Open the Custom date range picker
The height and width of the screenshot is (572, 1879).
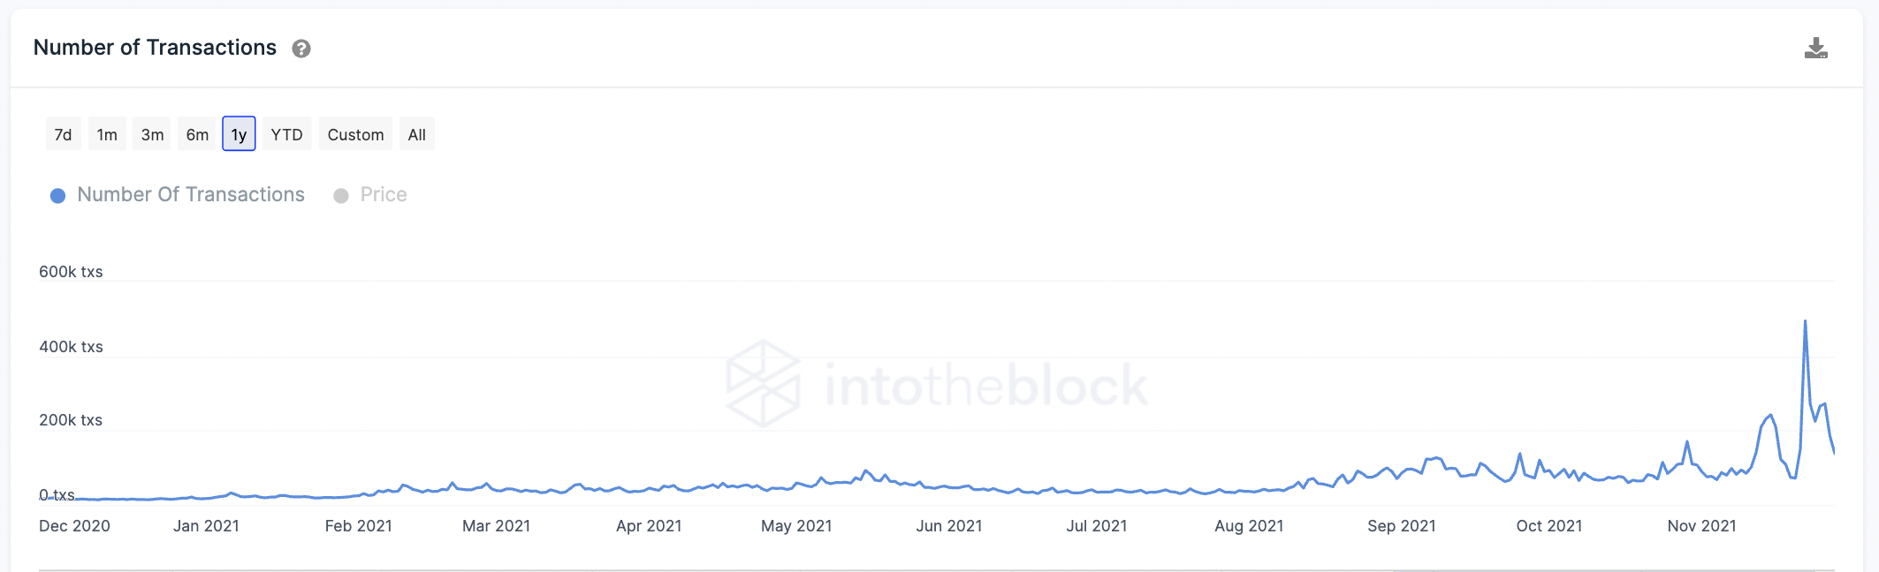point(355,134)
